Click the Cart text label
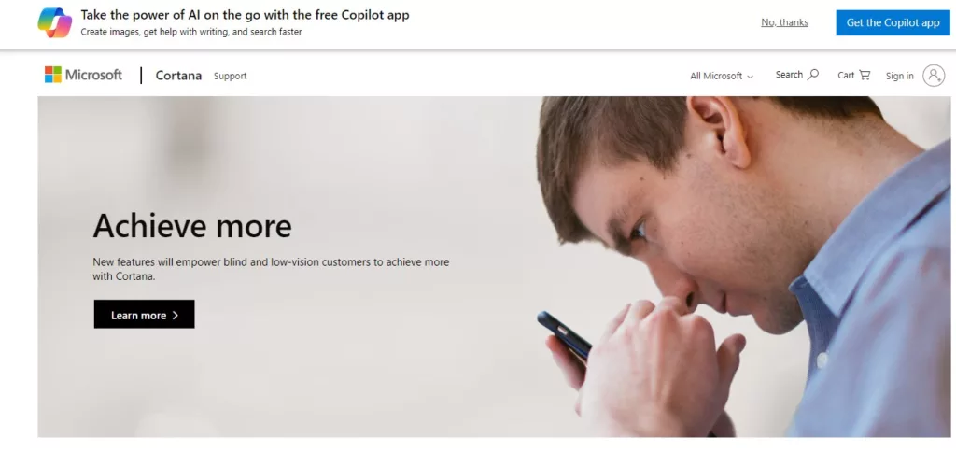The image size is (956, 466). point(846,75)
